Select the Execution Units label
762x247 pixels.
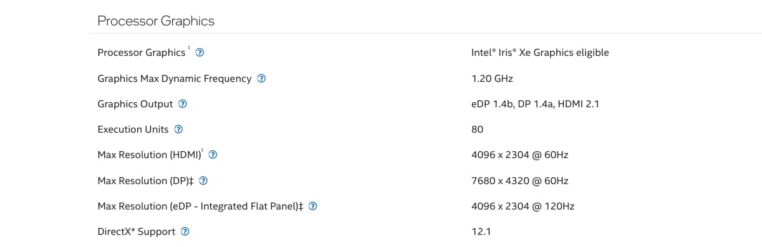[x=133, y=130]
